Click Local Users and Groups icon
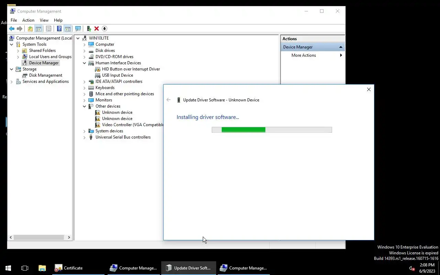The height and width of the screenshot is (275, 440). tap(25, 57)
